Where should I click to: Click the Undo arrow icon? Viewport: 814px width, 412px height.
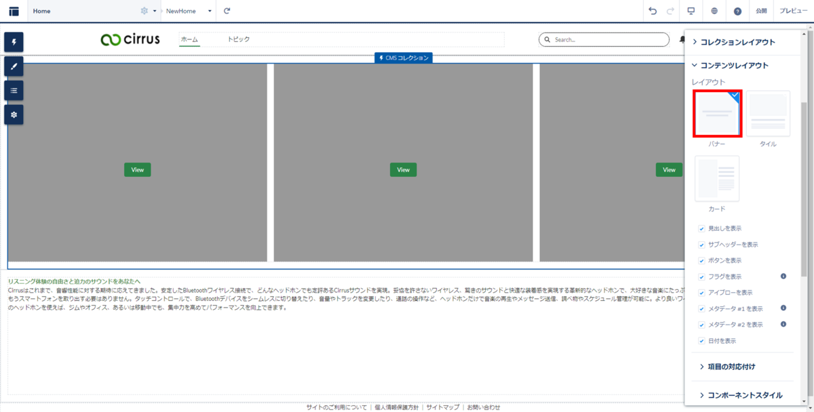[651, 11]
